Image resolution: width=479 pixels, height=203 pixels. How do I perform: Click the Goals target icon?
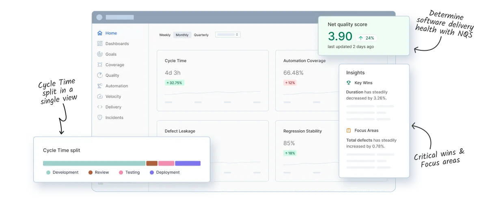[100, 54]
